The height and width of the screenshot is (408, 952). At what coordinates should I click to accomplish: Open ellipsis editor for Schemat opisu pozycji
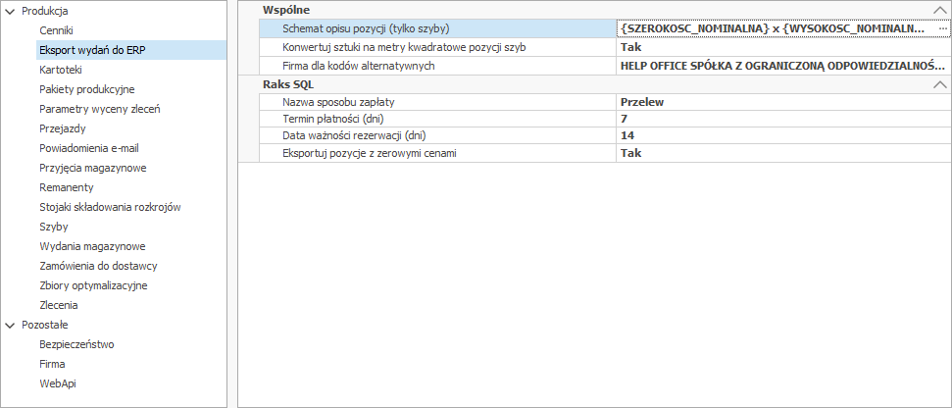(942, 28)
